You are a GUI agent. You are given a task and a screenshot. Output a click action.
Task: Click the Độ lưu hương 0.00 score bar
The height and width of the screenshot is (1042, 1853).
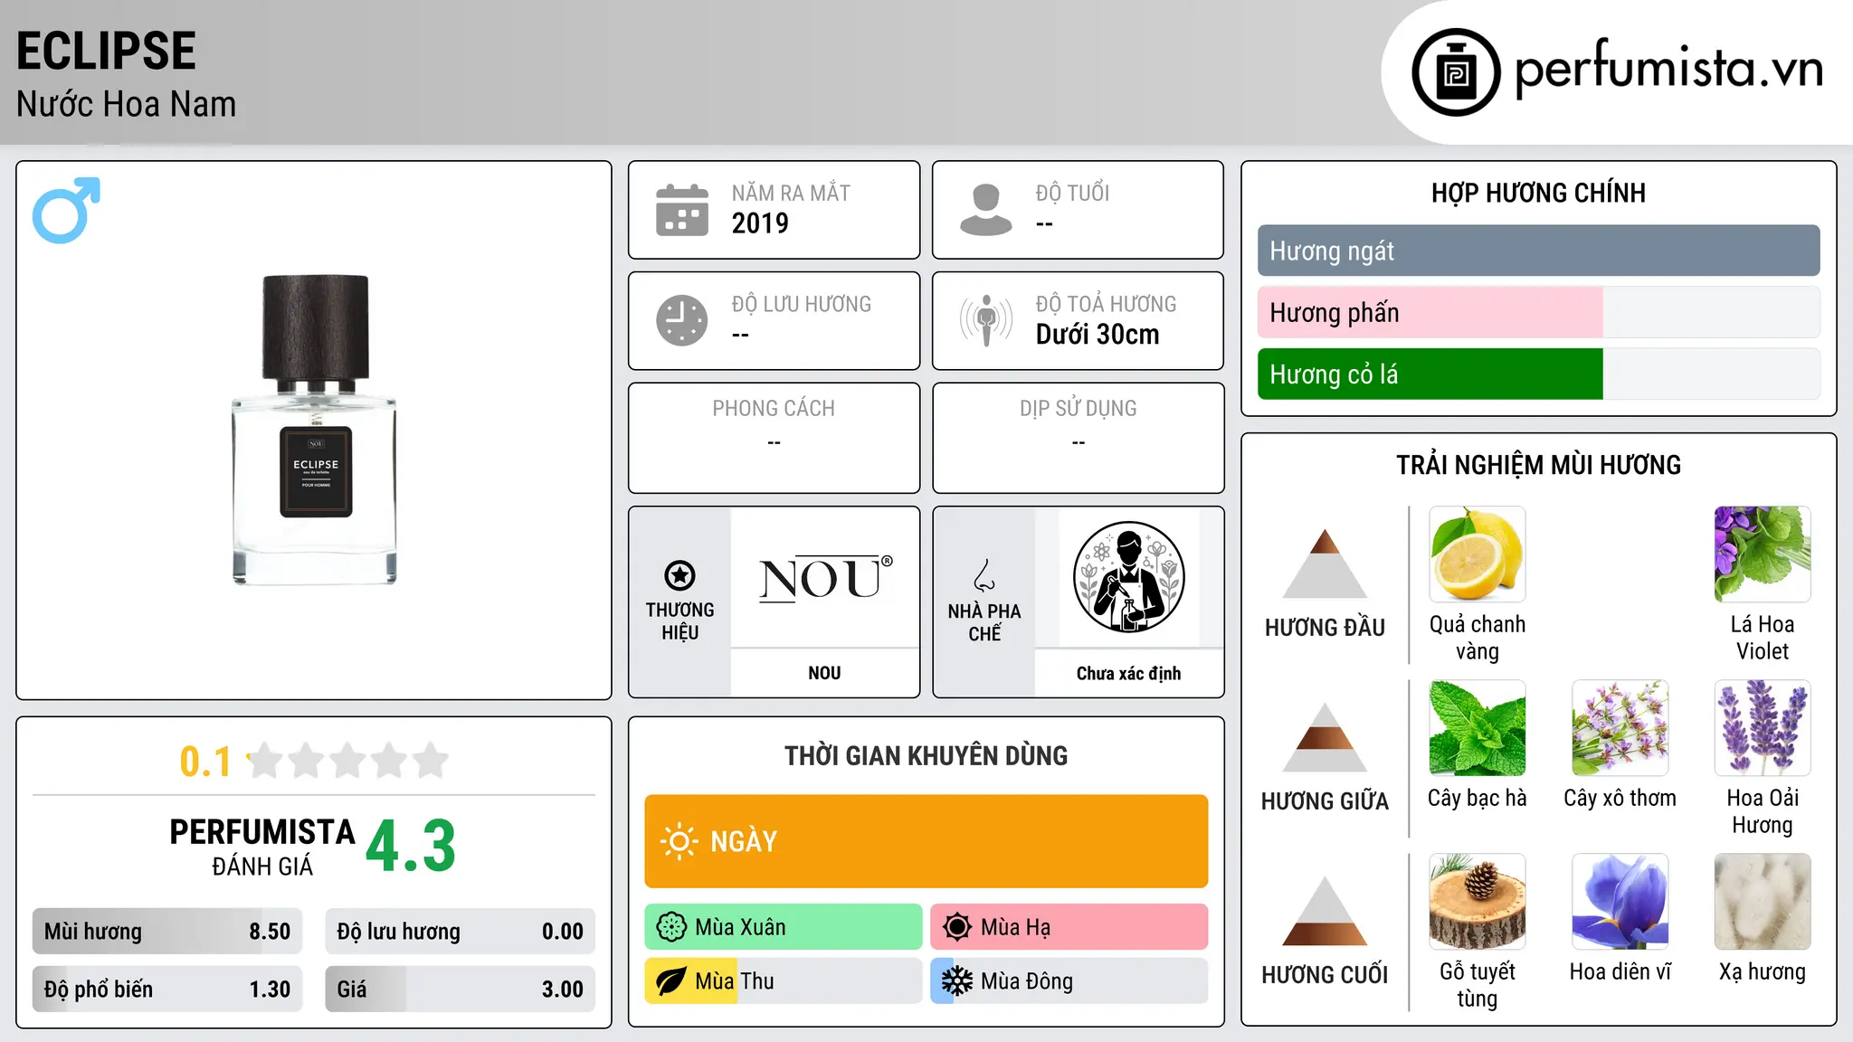point(461,932)
